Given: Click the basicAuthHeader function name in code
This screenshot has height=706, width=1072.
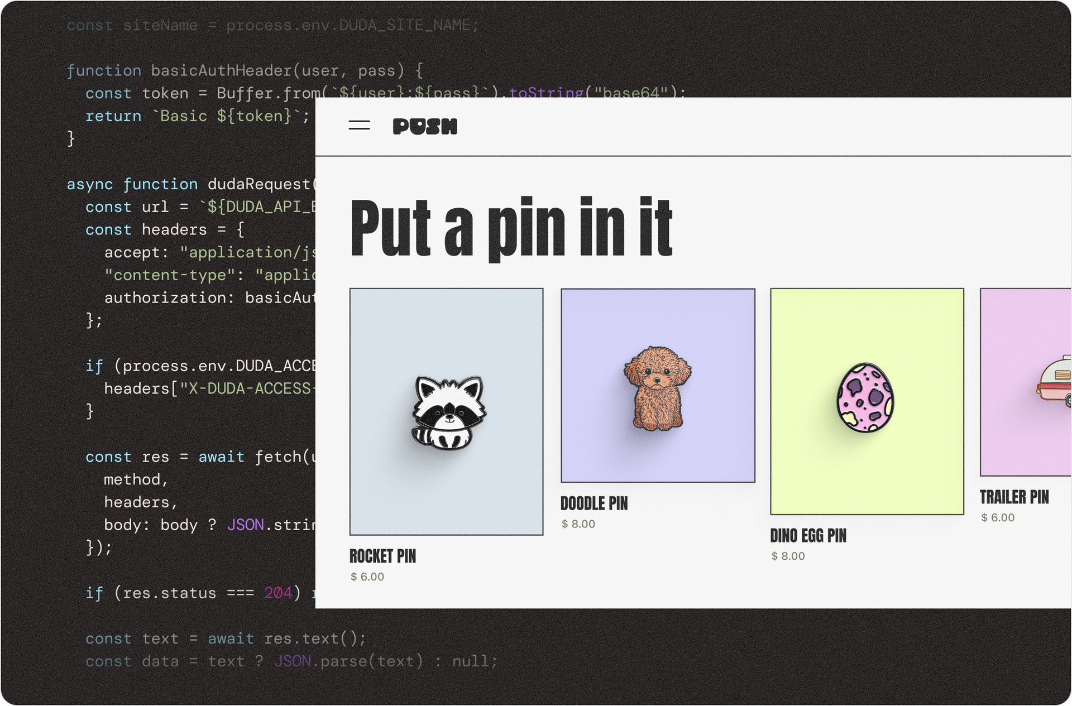Looking at the screenshot, I should click(x=221, y=71).
